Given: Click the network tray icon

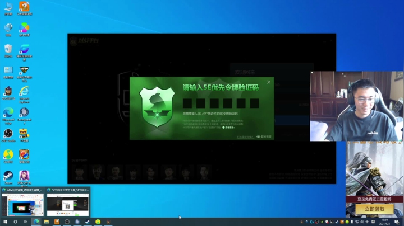Looking at the screenshot, I should [x=357, y=222].
